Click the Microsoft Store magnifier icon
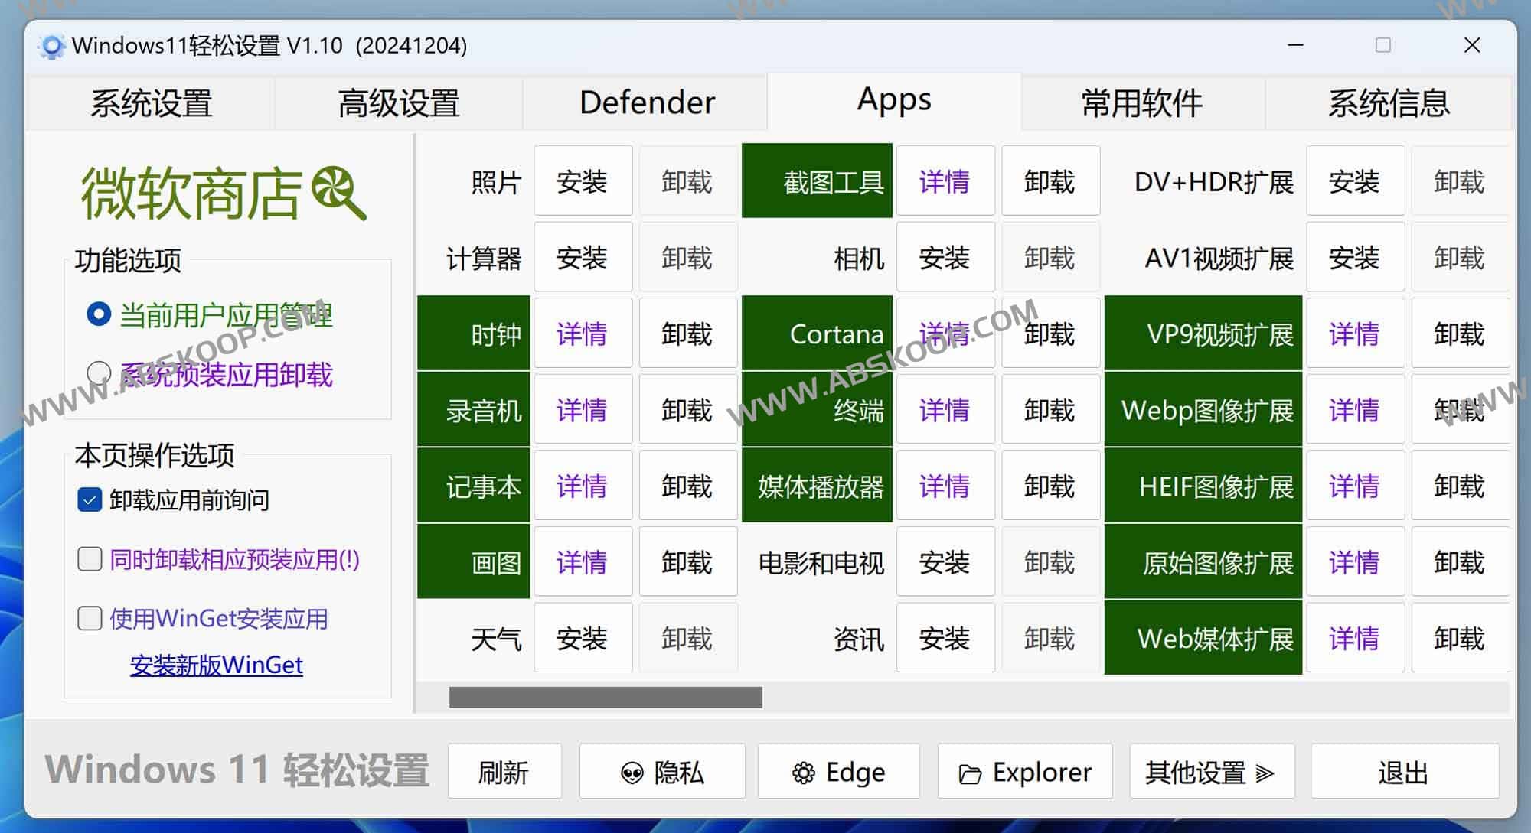This screenshot has height=833, width=1531. pyautogui.click(x=338, y=193)
